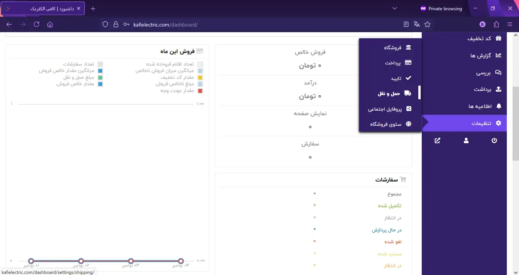Click the کد تخفیف gift icon
The width and height of the screenshot is (519, 275).
pyautogui.click(x=498, y=38)
